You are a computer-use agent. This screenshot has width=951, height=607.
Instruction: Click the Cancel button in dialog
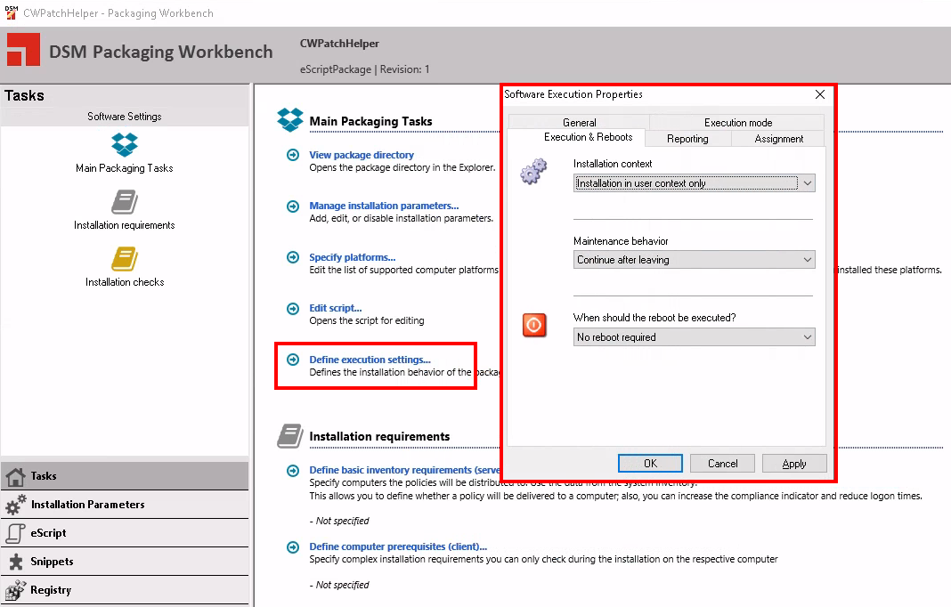pyautogui.click(x=722, y=464)
